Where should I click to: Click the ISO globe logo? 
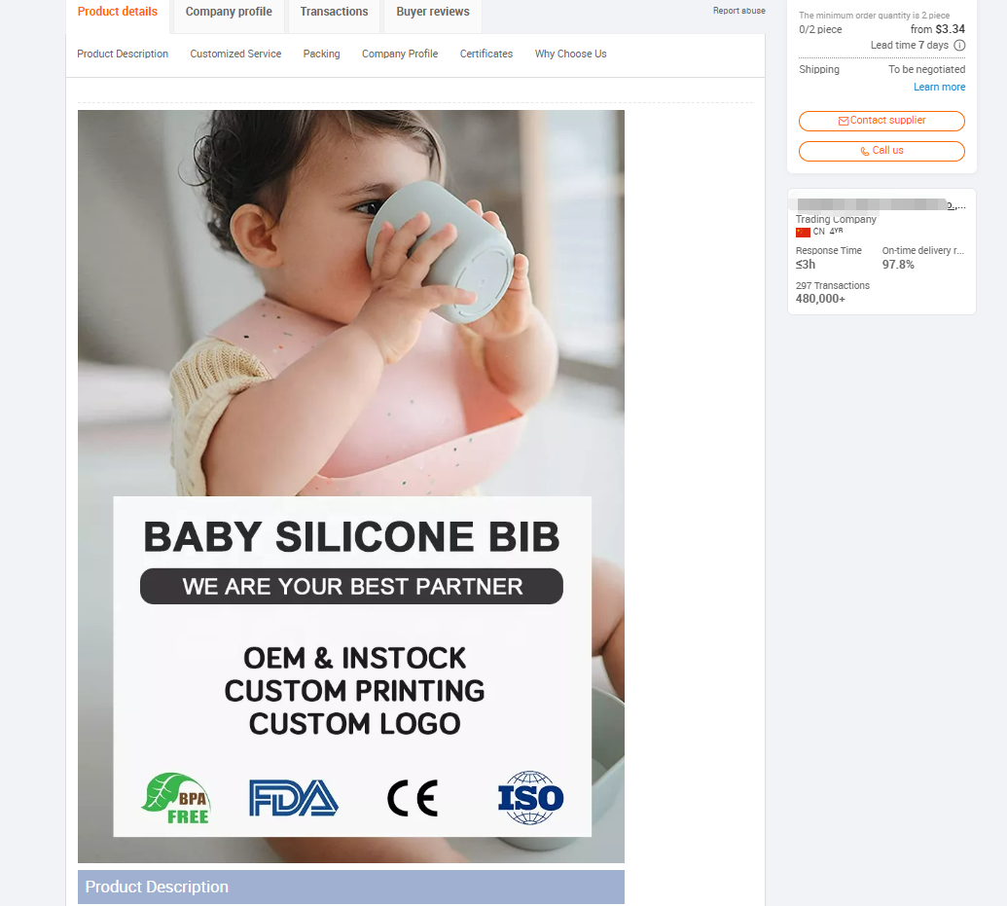pyautogui.click(x=530, y=798)
